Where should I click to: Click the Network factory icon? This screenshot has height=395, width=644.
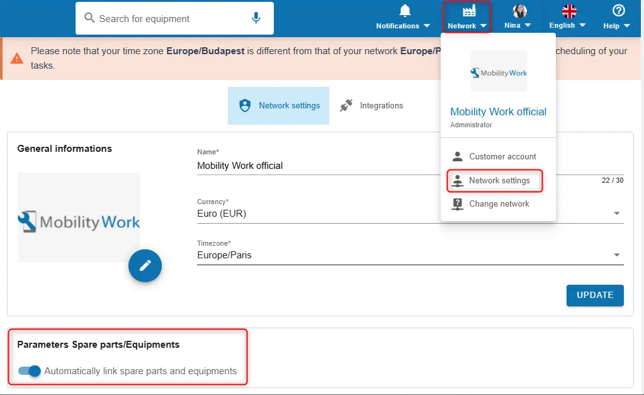468,11
